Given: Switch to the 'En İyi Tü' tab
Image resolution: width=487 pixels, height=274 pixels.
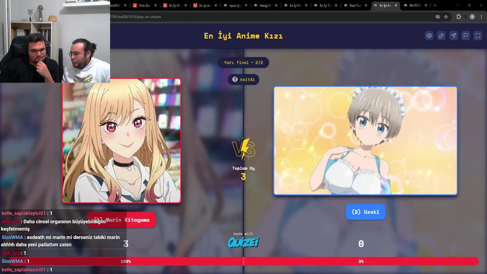Looking at the screenshot, I should [325, 5].
